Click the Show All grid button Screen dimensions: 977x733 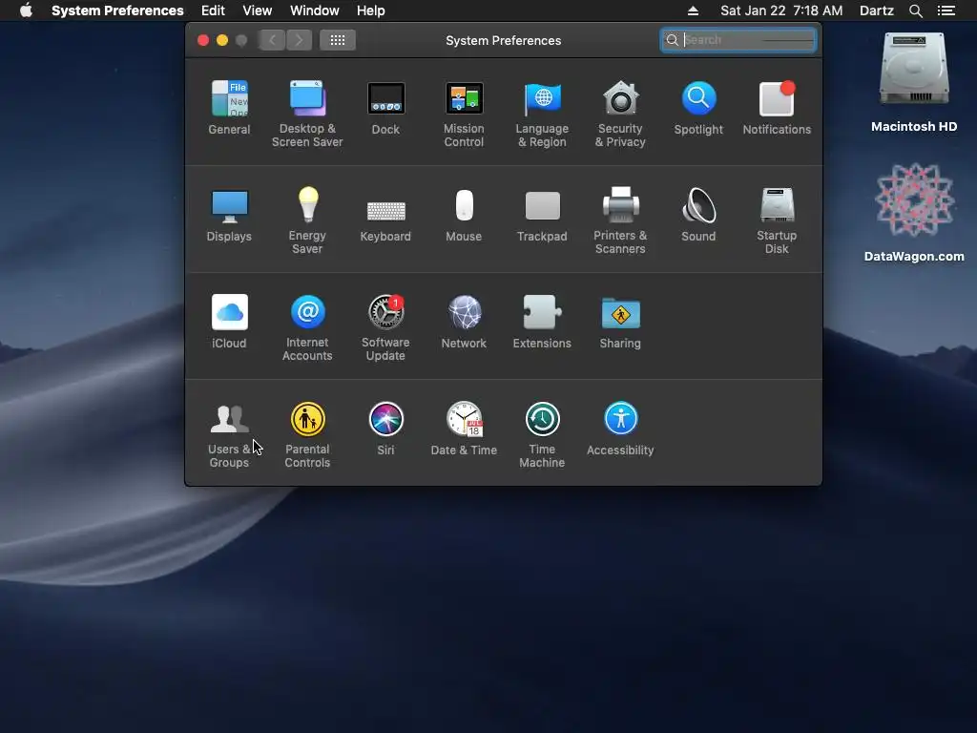[x=338, y=40]
